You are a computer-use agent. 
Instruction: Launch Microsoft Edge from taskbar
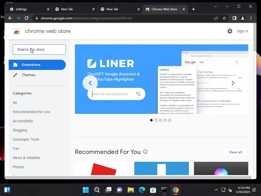tap(142, 190)
